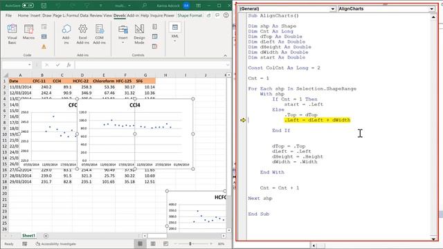Open the Name Box dropdown

(29, 65)
